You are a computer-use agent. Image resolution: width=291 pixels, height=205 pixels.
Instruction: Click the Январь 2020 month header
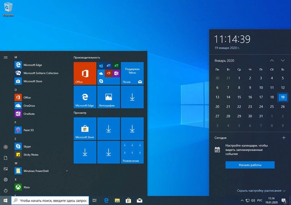(x=225, y=60)
